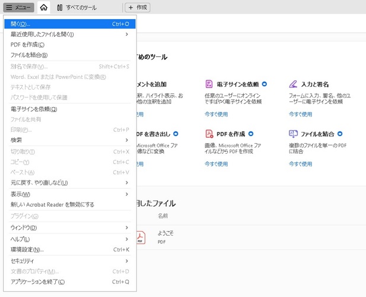The height and width of the screenshot is (297, 366).
Task: Expand the 表示(W) submenu arrow
Action: pos(127,194)
